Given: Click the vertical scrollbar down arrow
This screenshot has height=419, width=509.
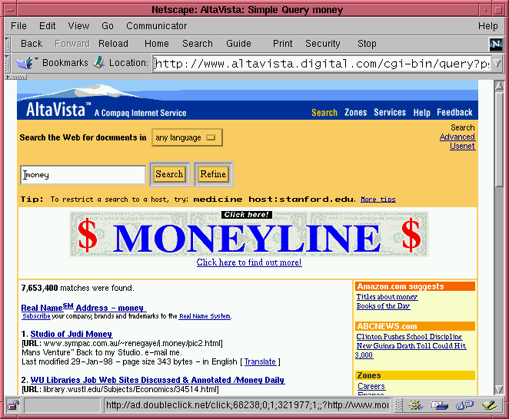Looking at the screenshot, I should (x=500, y=390).
